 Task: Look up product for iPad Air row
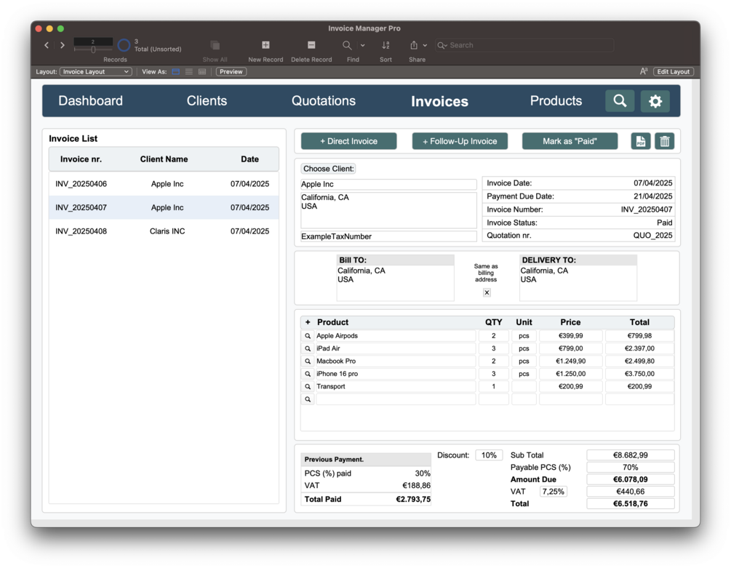coord(308,348)
